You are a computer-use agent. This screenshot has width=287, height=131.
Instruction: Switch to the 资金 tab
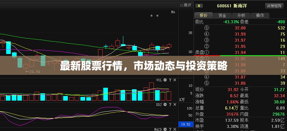pyautogui.click(x=222, y=15)
